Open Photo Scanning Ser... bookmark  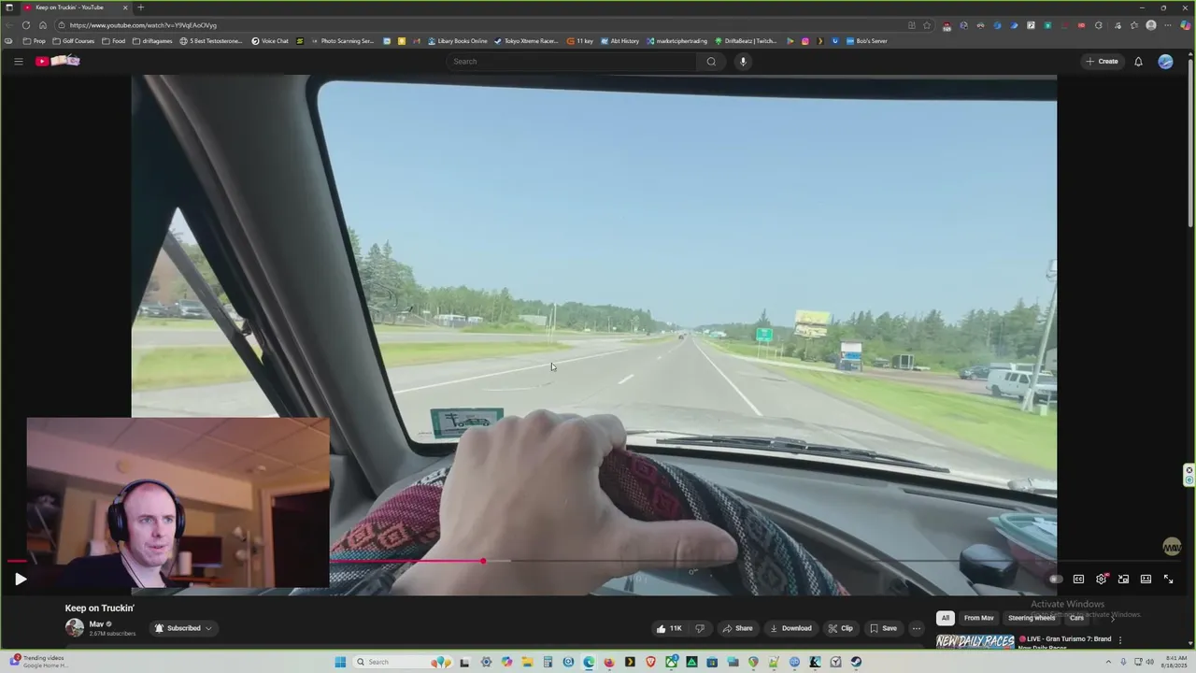click(x=342, y=41)
